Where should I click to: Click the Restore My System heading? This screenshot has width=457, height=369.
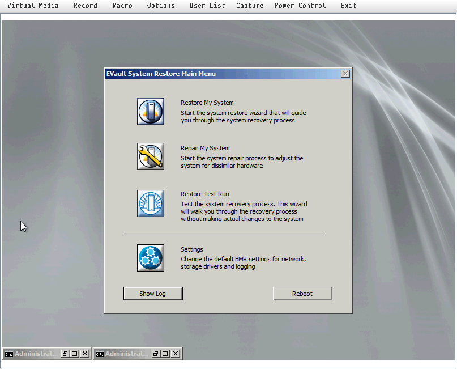207,103
